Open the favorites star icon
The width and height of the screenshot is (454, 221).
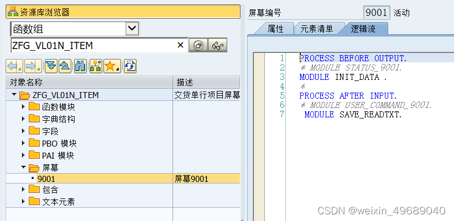tap(112, 66)
